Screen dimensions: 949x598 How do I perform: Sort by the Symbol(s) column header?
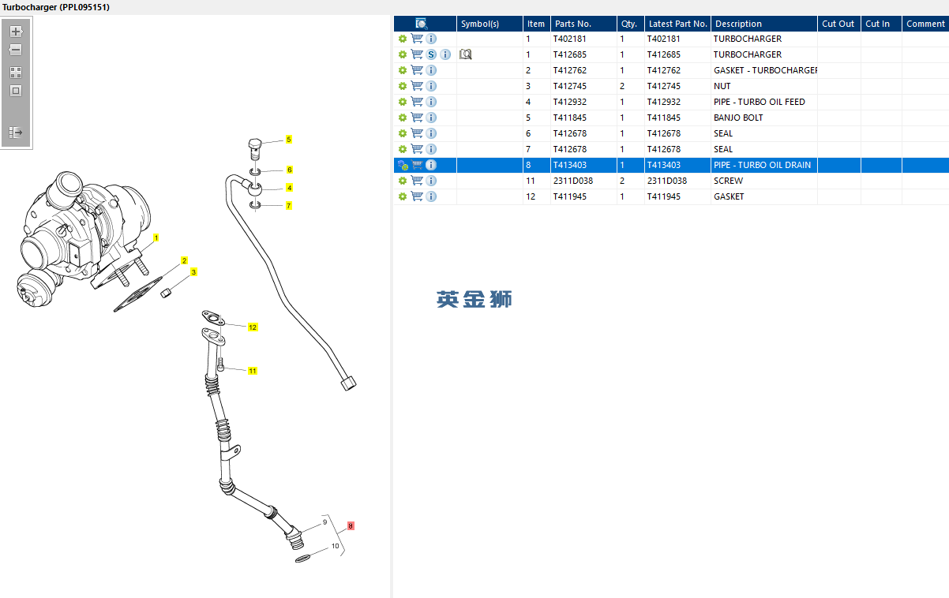click(x=490, y=24)
